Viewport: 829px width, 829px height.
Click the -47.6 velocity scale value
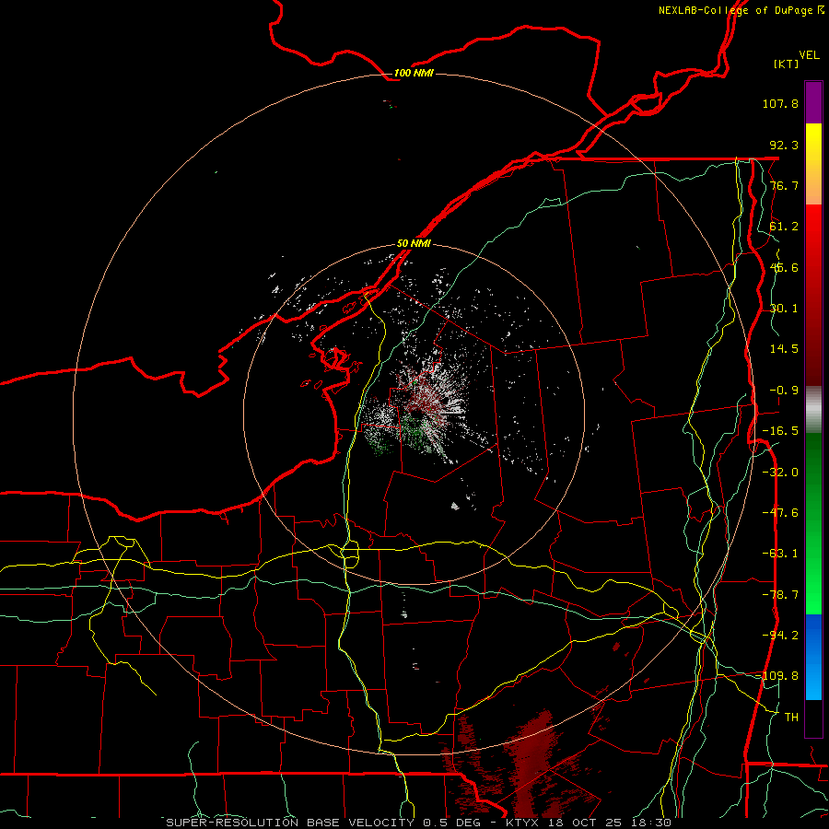[x=780, y=513]
